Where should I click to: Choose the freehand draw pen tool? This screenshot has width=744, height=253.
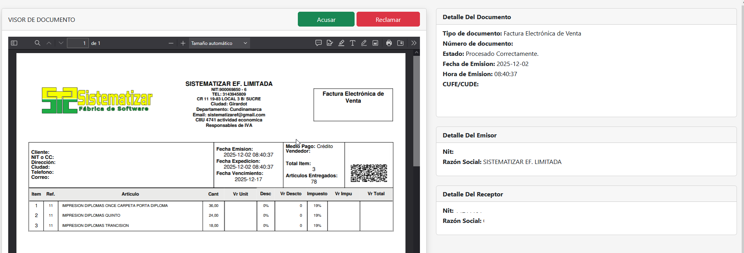pyautogui.click(x=364, y=43)
